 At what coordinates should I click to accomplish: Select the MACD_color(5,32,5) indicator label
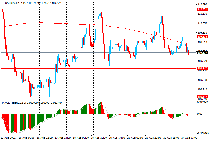[14, 103]
